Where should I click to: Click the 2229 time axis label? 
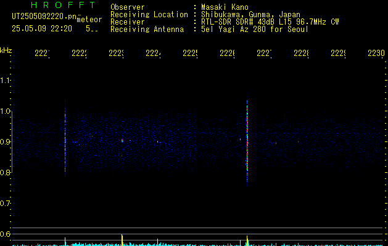(338, 53)
